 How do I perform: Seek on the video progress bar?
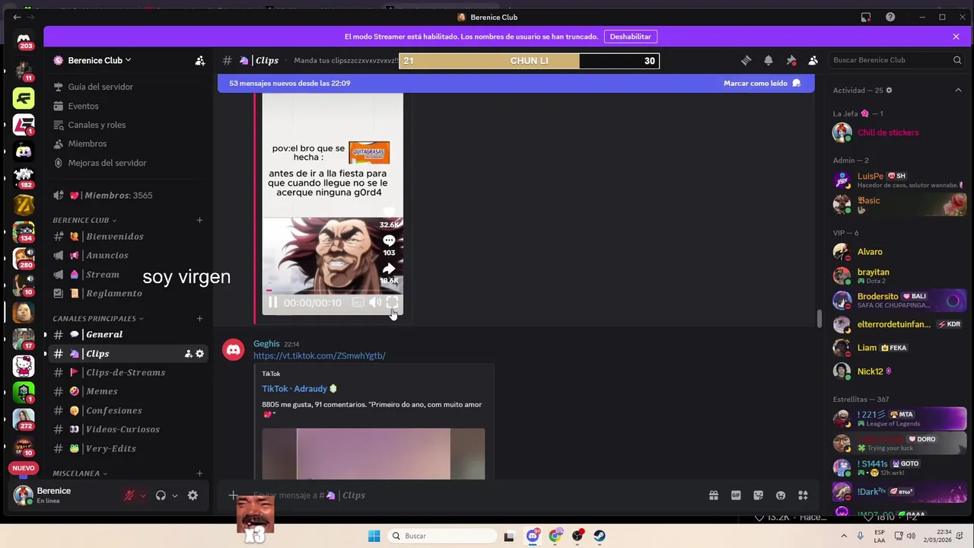pyautogui.click(x=333, y=290)
